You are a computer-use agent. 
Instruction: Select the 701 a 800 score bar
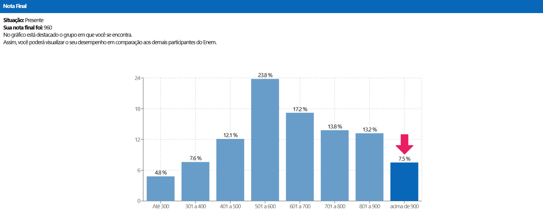coord(334,166)
